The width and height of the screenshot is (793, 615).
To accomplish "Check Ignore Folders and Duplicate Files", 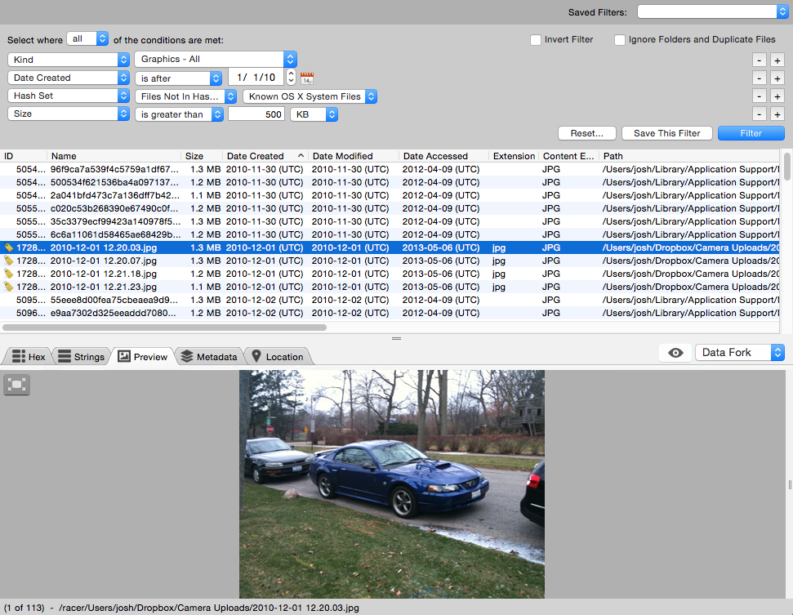I will click(x=620, y=40).
